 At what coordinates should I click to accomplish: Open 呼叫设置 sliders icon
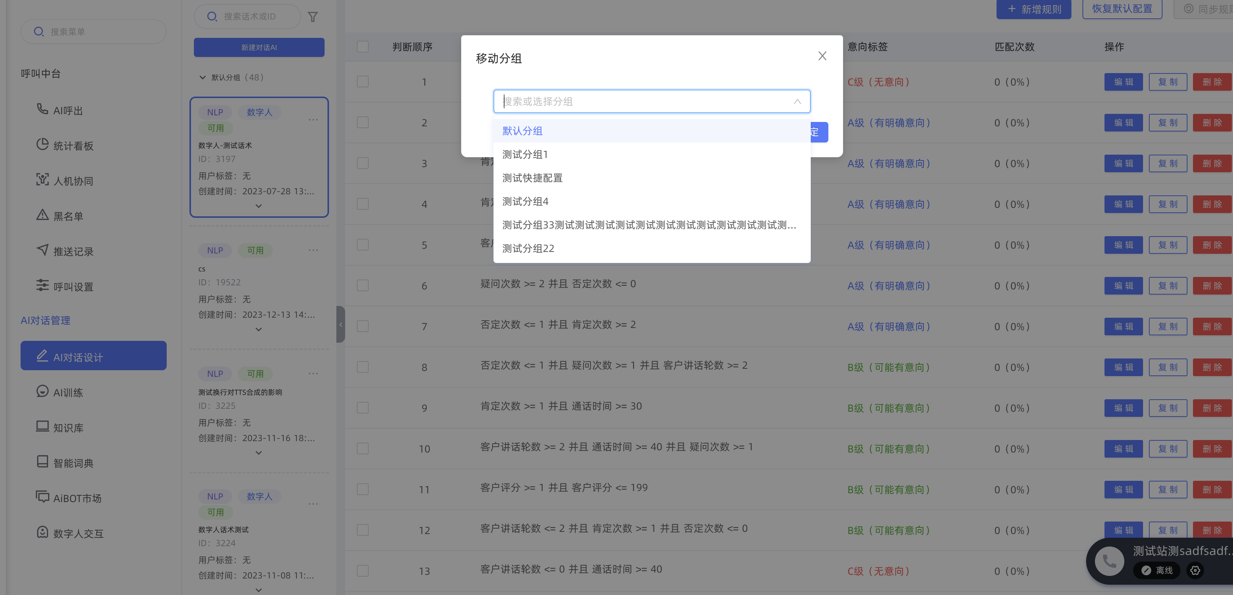42,285
